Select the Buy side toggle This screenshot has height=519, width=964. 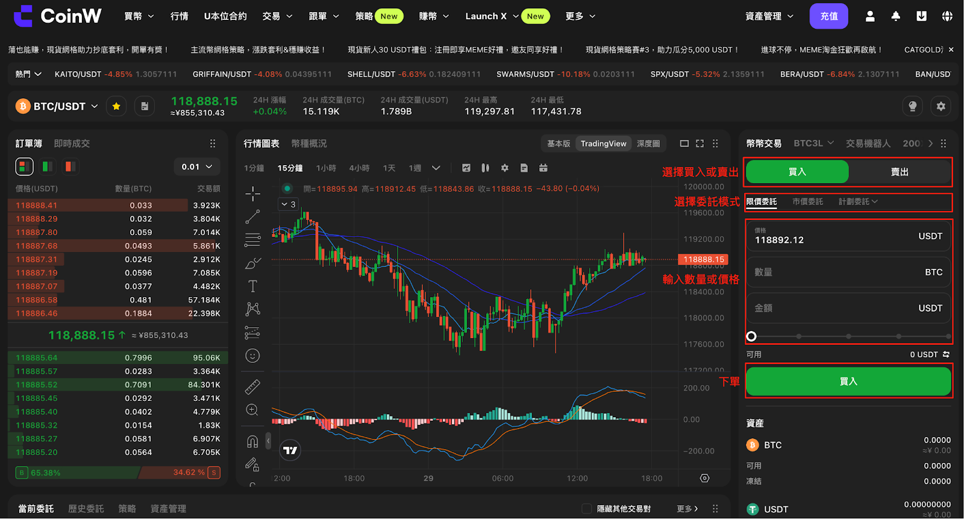coord(797,172)
